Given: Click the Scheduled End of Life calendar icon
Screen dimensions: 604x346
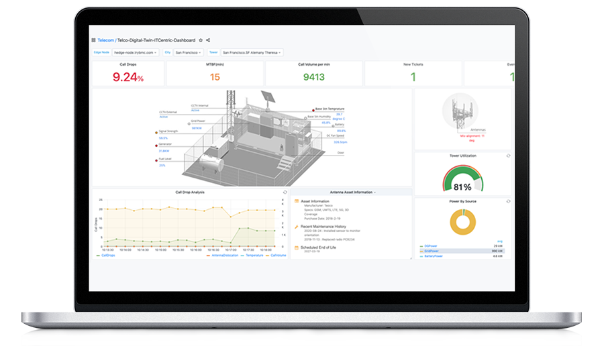Looking at the screenshot, I should point(297,247).
